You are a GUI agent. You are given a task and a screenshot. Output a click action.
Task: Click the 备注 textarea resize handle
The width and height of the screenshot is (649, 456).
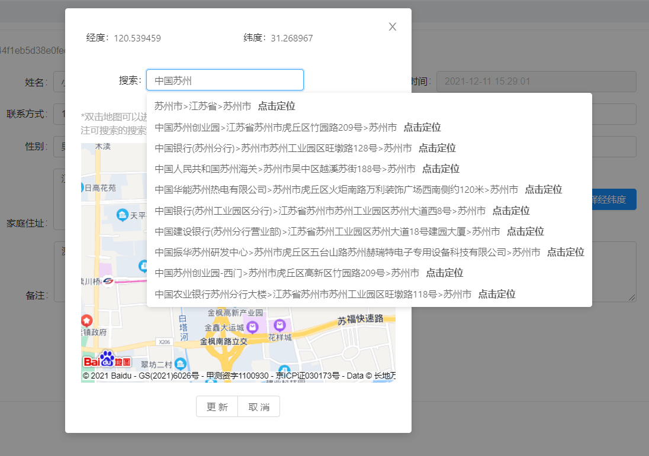click(x=632, y=297)
